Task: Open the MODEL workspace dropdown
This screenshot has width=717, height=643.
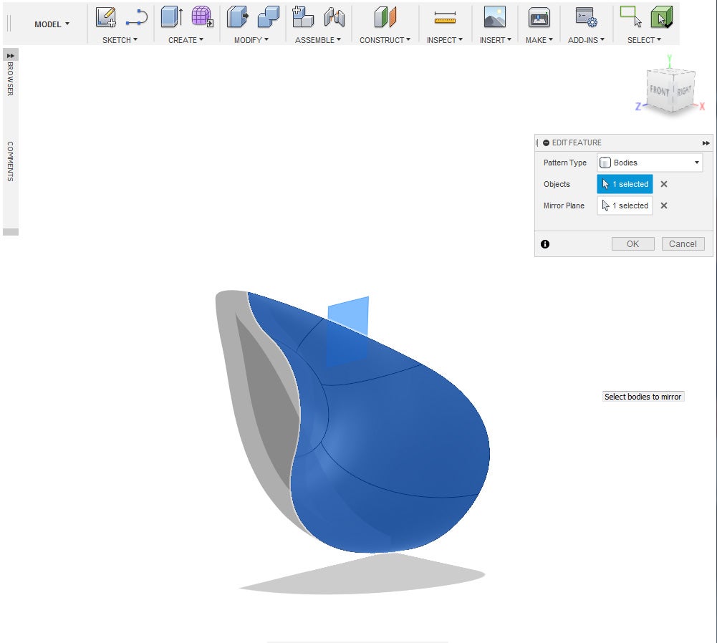Action: pos(52,24)
